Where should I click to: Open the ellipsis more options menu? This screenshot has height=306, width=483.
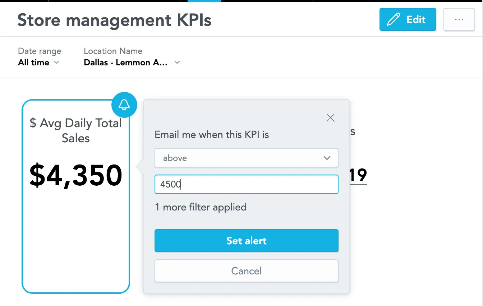(459, 19)
